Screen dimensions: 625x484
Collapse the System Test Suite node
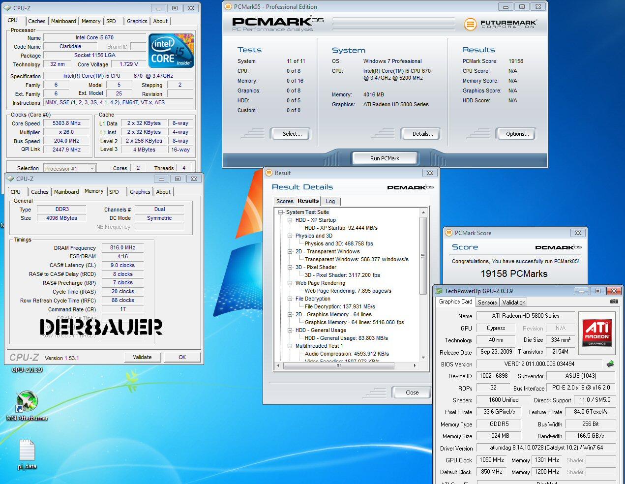click(x=281, y=212)
